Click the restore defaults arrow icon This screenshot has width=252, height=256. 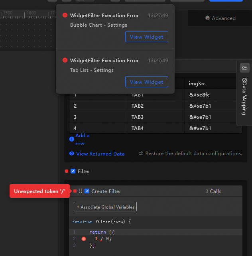pos(141,153)
